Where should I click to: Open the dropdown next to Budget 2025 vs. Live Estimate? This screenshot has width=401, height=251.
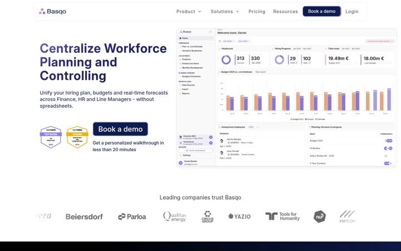[x=260, y=72]
